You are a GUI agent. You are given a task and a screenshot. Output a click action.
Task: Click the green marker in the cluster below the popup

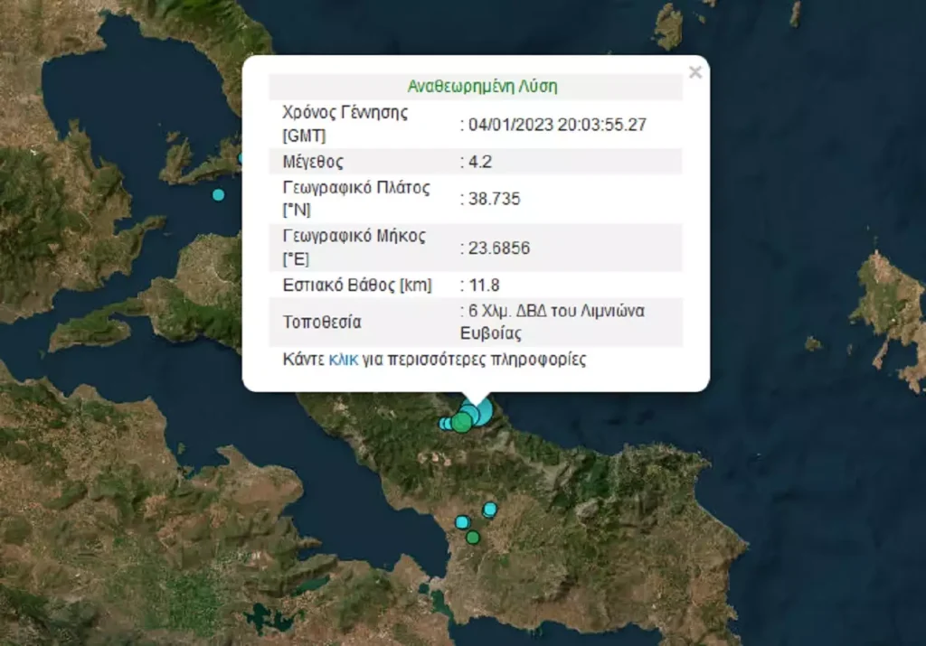click(x=462, y=422)
